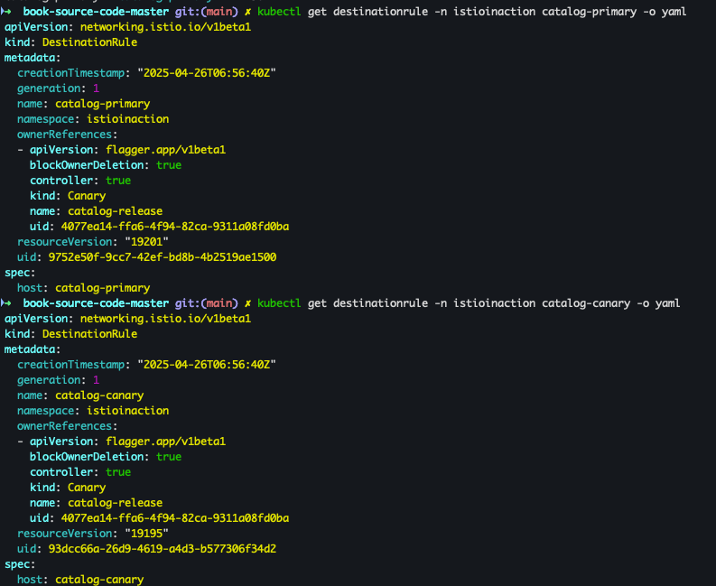The width and height of the screenshot is (716, 586).
Task: Click 'generation: 1' under name-less catalog-canary metadata
Action: coord(58,380)
